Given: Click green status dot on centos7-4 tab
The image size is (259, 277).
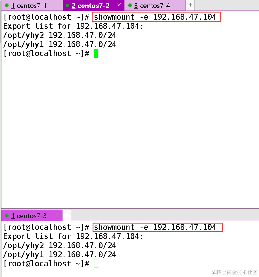Looking at the screenshot, I should click(x=130, y=5).
